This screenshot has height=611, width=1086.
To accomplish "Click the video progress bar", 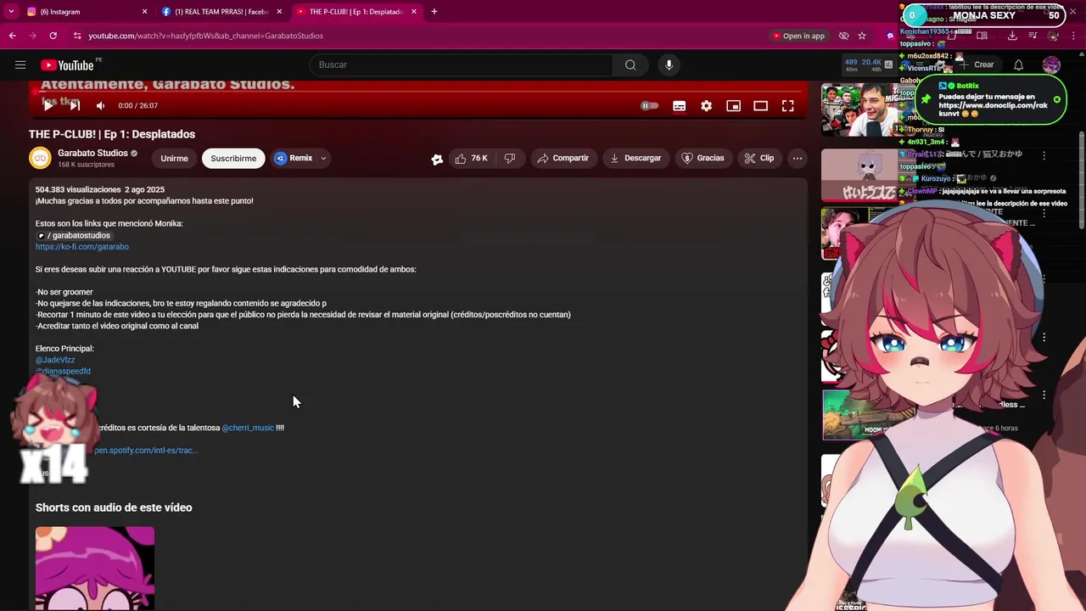I will [417, 92].
